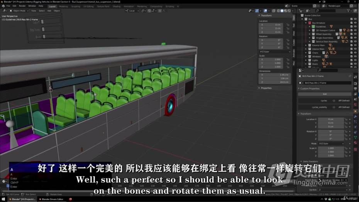The width and height of the screenshot is (359, 202).
Task: Collapse the Bus collection in outliner
Action: (x=302, y=19)
